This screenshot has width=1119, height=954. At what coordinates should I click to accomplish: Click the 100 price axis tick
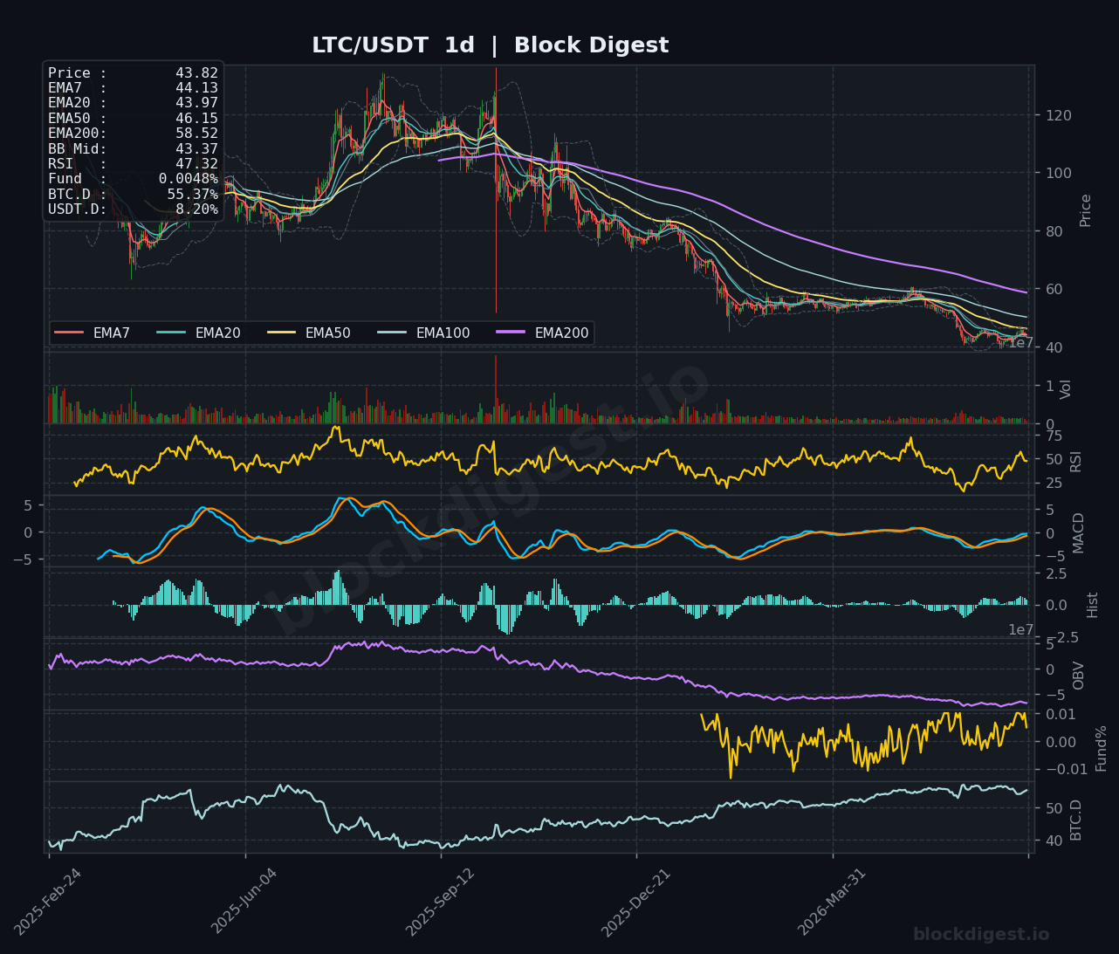click(x=1060, y=173)
